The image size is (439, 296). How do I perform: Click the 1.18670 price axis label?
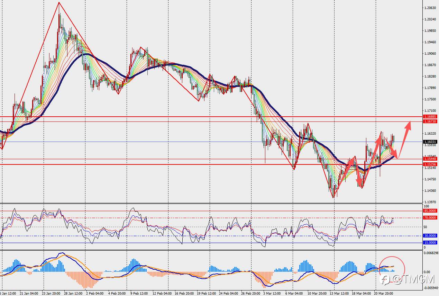click(x=430, y=65)
